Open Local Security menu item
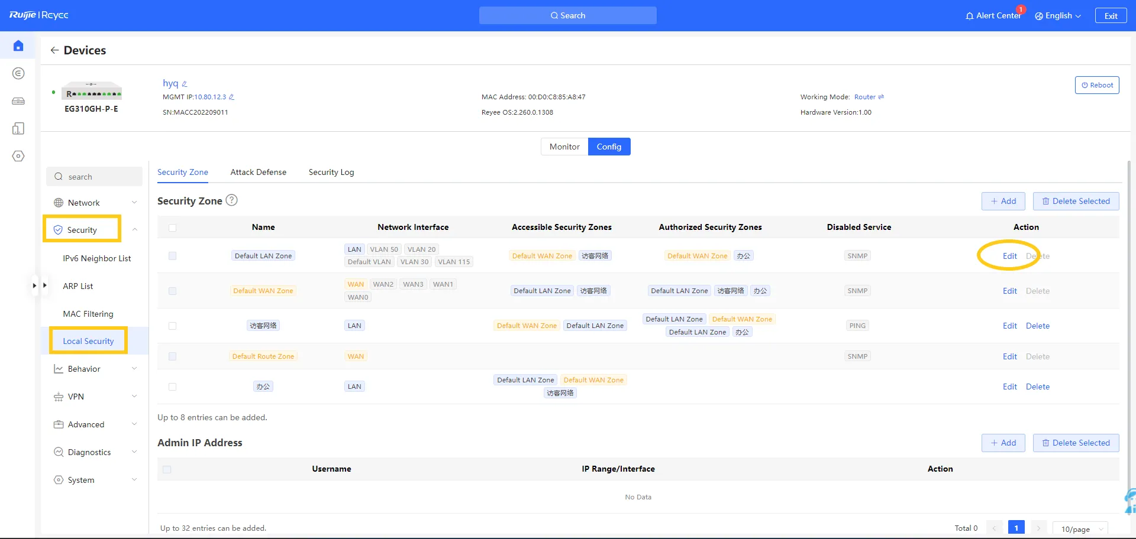The width and height of the screenshot is (1136, 539). pyautogui.click(x=88, y=341)
